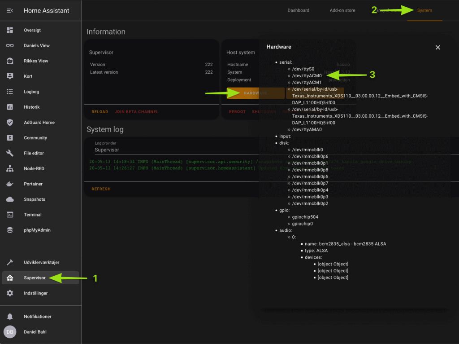
Task: Click the /dev/ttyACM0 serial entry
Action: [307, 75]
